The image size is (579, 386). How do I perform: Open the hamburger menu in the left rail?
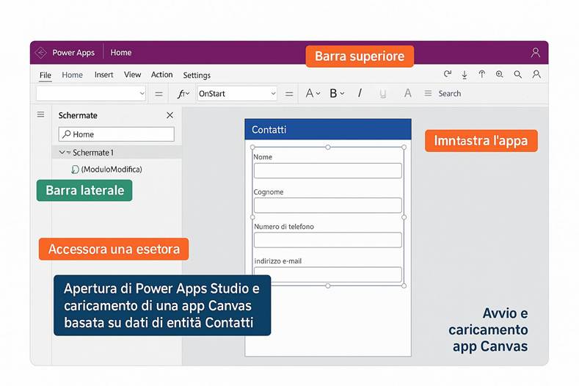[x=40, y=114]
